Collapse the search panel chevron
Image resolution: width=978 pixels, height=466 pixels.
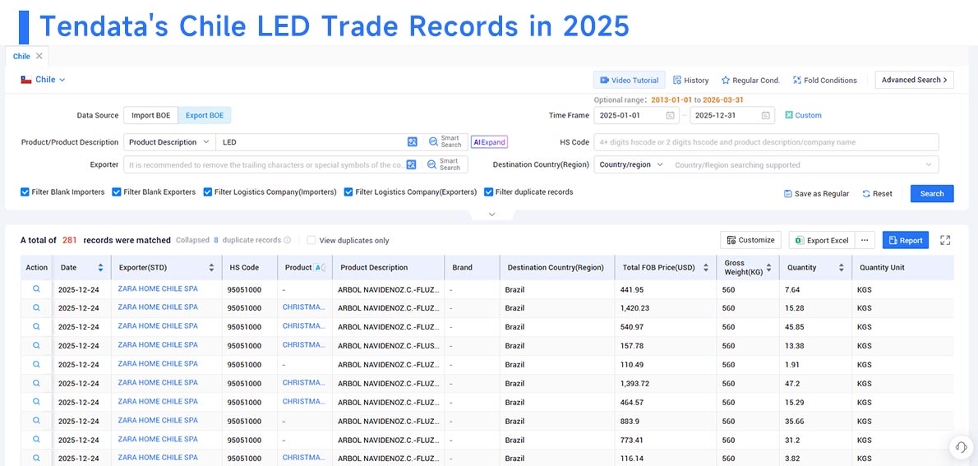(x=491, y=214)
